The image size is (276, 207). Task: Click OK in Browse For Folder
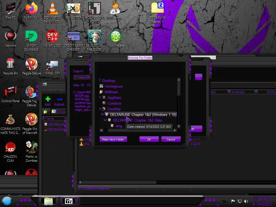click(x=149, y=139)
